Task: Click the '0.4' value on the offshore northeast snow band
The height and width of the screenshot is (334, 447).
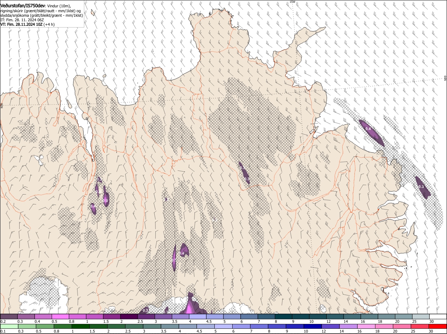Action: [368, 129]
